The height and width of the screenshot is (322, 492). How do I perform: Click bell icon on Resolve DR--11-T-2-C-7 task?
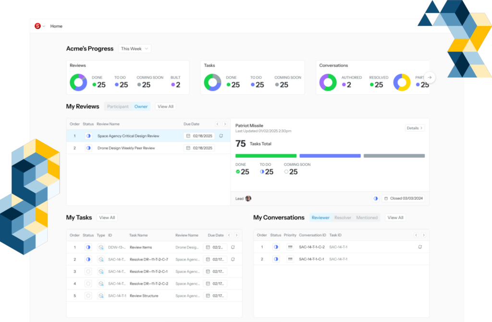(233, 260)
